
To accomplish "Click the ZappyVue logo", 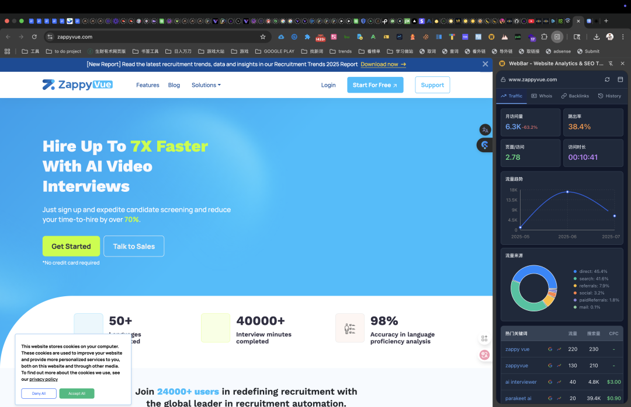I will click(77, 85).
